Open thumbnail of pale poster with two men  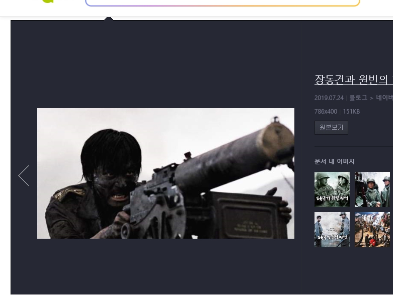pyautogui.click(x=332, y=230)
